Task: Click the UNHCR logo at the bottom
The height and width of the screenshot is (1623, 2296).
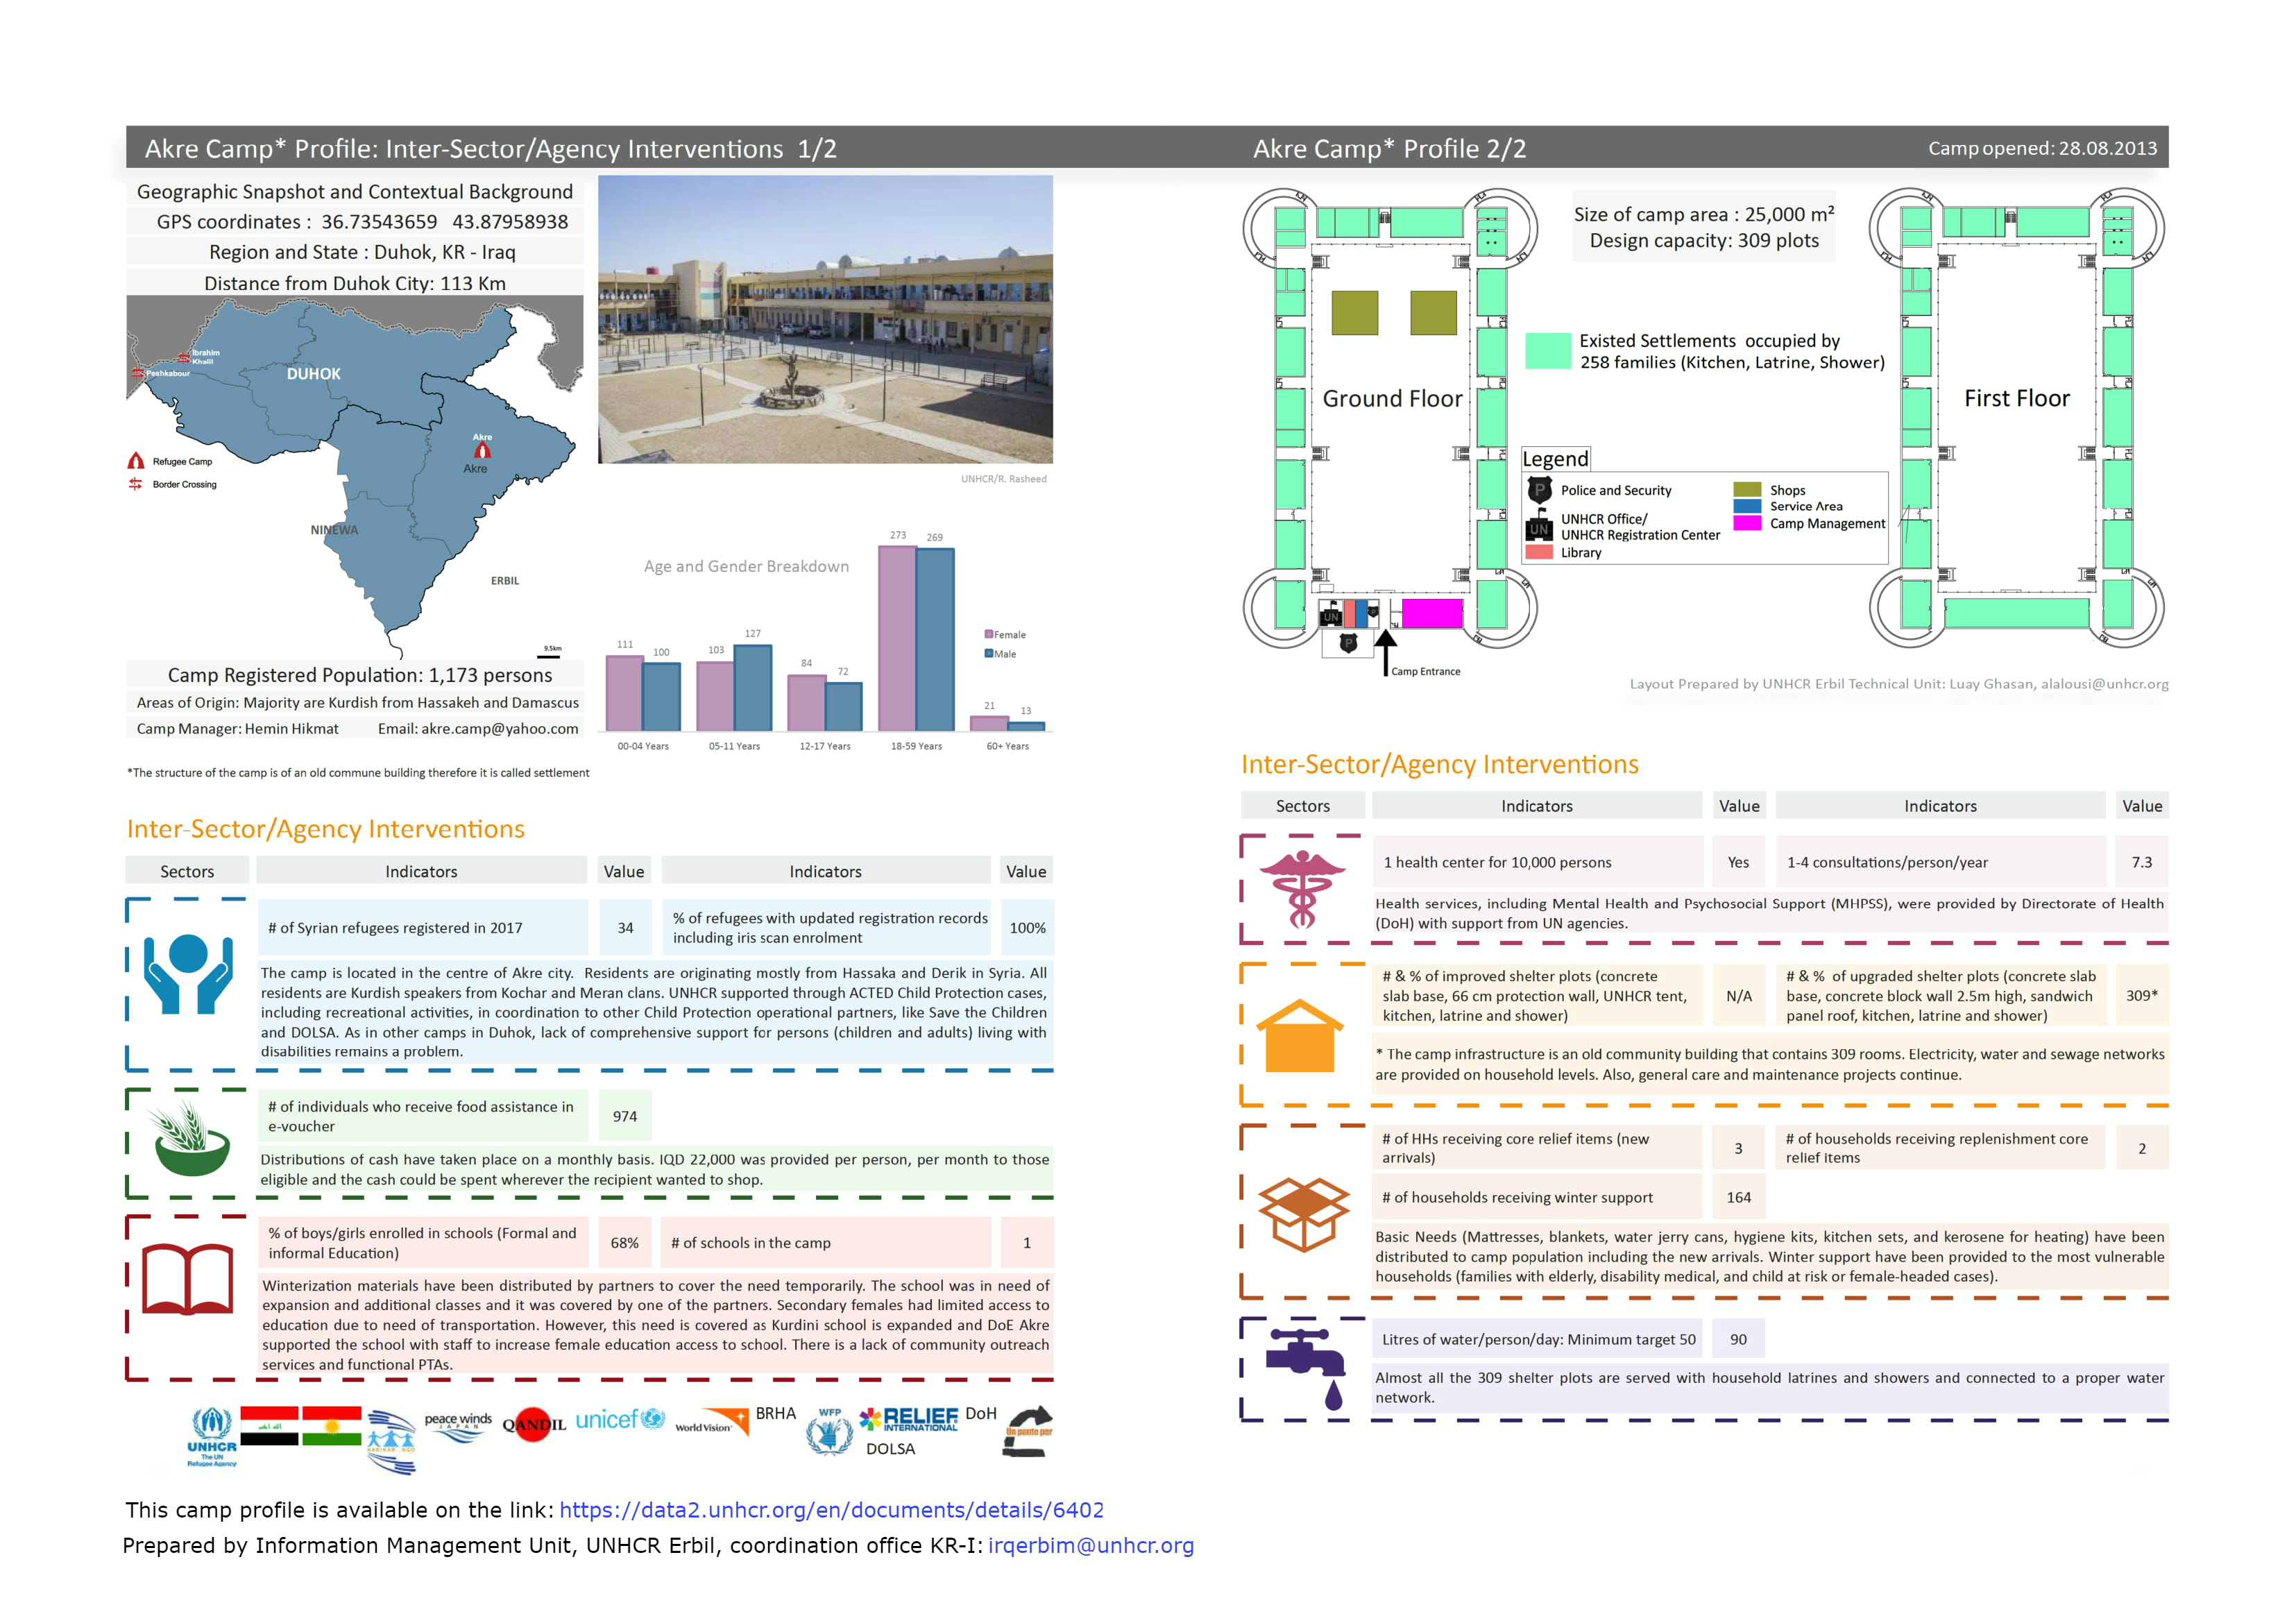Action: click(212, 1437)
